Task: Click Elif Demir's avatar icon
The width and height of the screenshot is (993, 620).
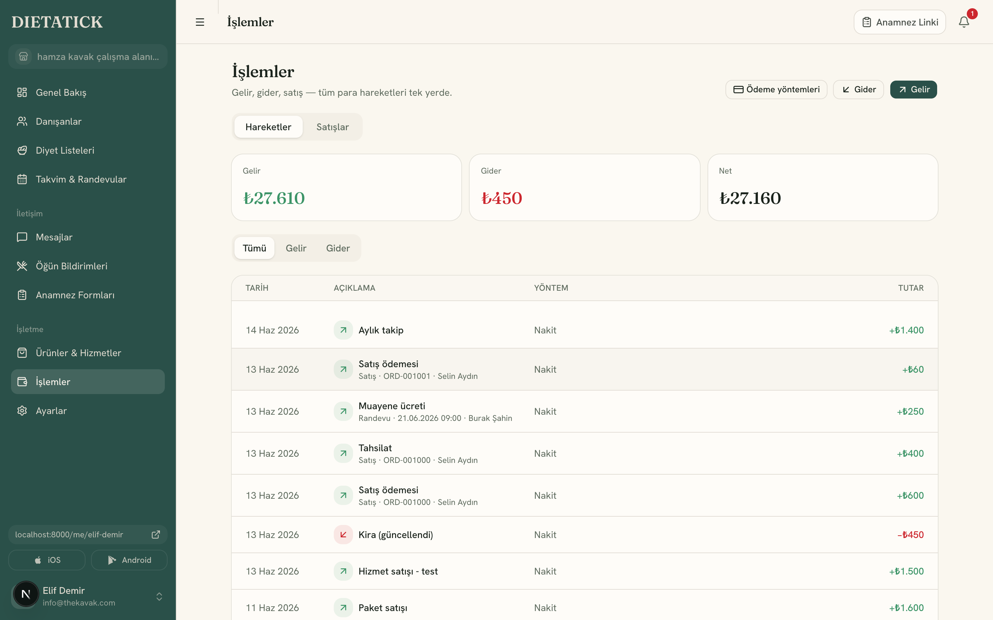Action: point(26,594)
